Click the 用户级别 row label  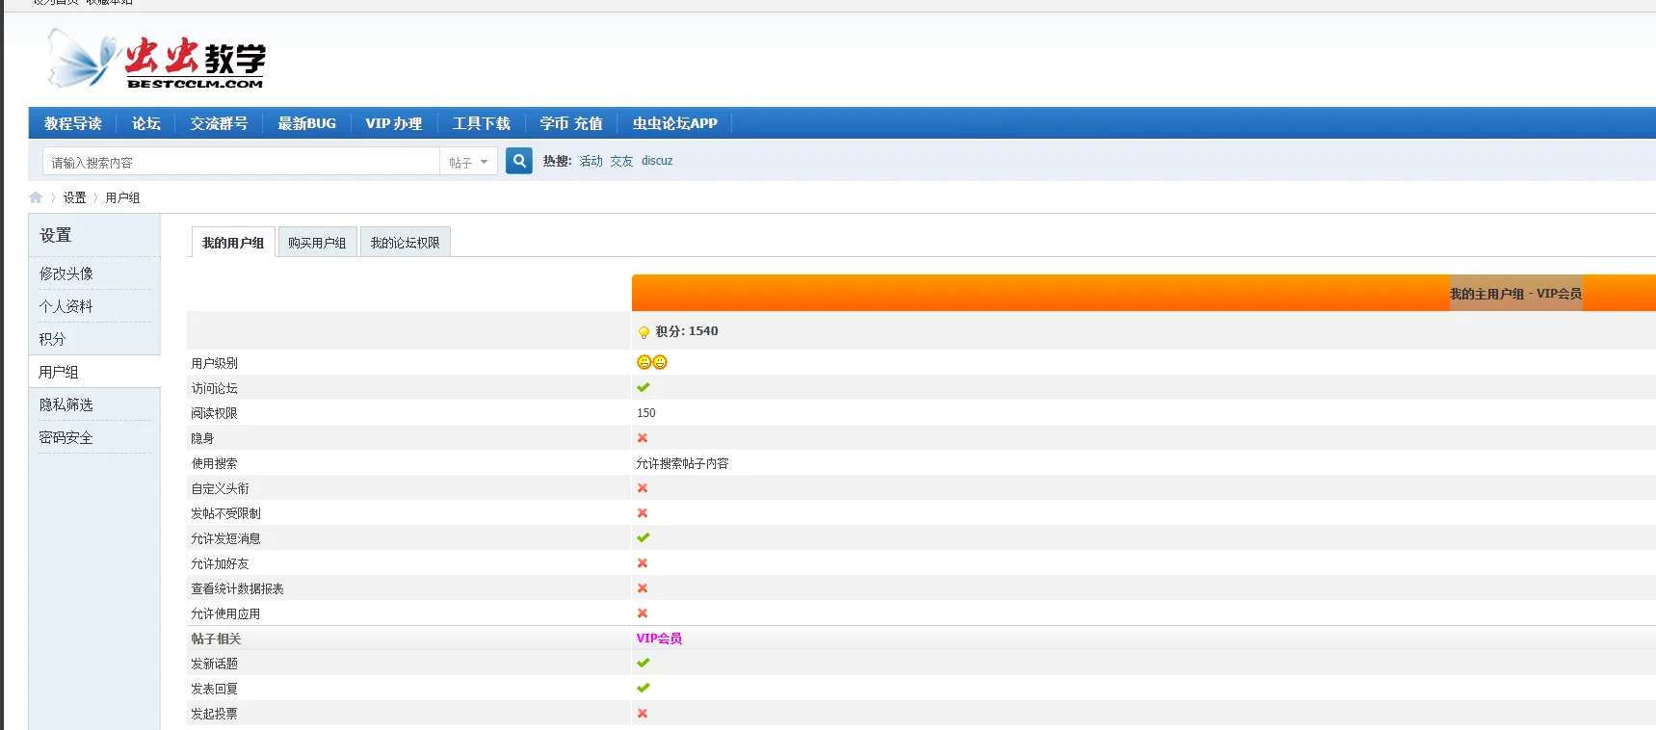[x=214, y=363]
